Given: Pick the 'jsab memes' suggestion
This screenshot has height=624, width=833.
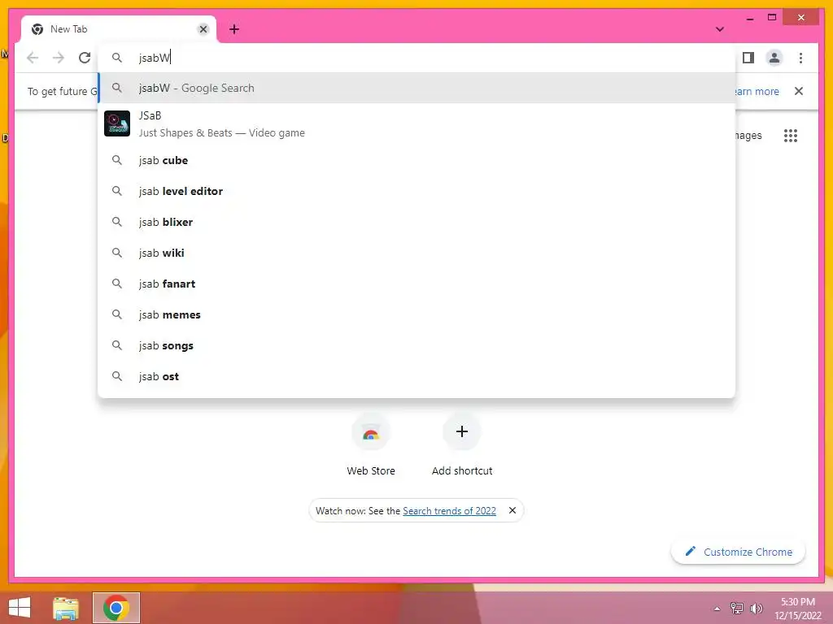Looking at the screenshot, I should click(416, 314).
